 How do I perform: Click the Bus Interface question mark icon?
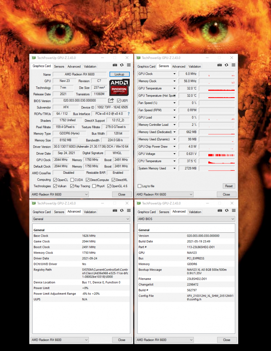[x=128, y=114]
